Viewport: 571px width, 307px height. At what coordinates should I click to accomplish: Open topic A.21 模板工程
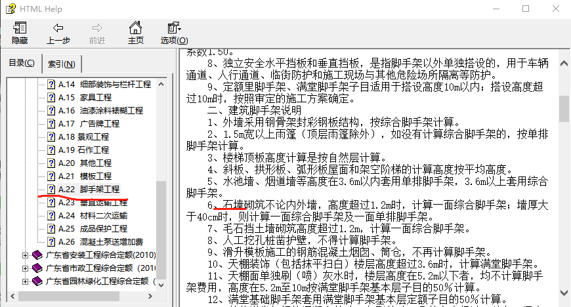[x=85, y=176]
